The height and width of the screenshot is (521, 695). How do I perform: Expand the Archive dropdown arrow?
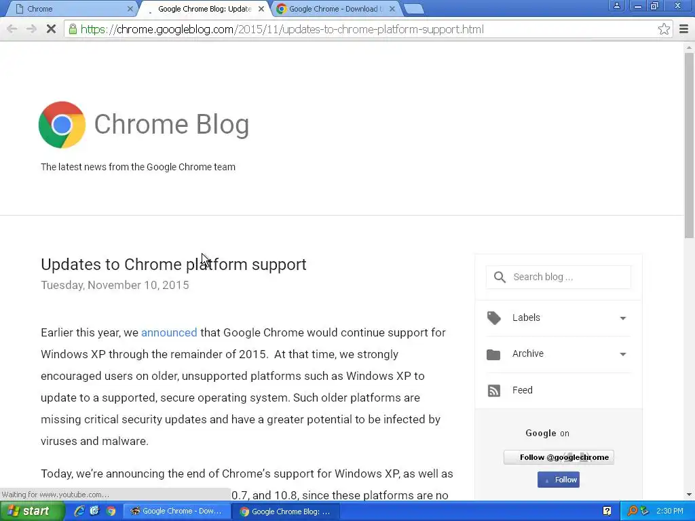pos(623,354)
